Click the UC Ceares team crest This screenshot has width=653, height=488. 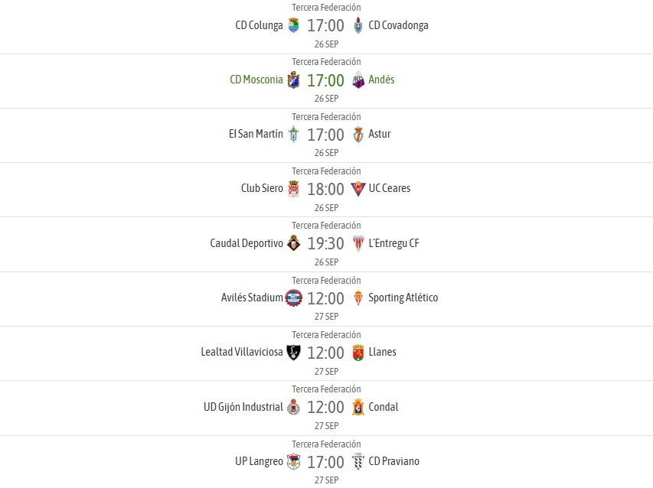[x=358, y=189]
